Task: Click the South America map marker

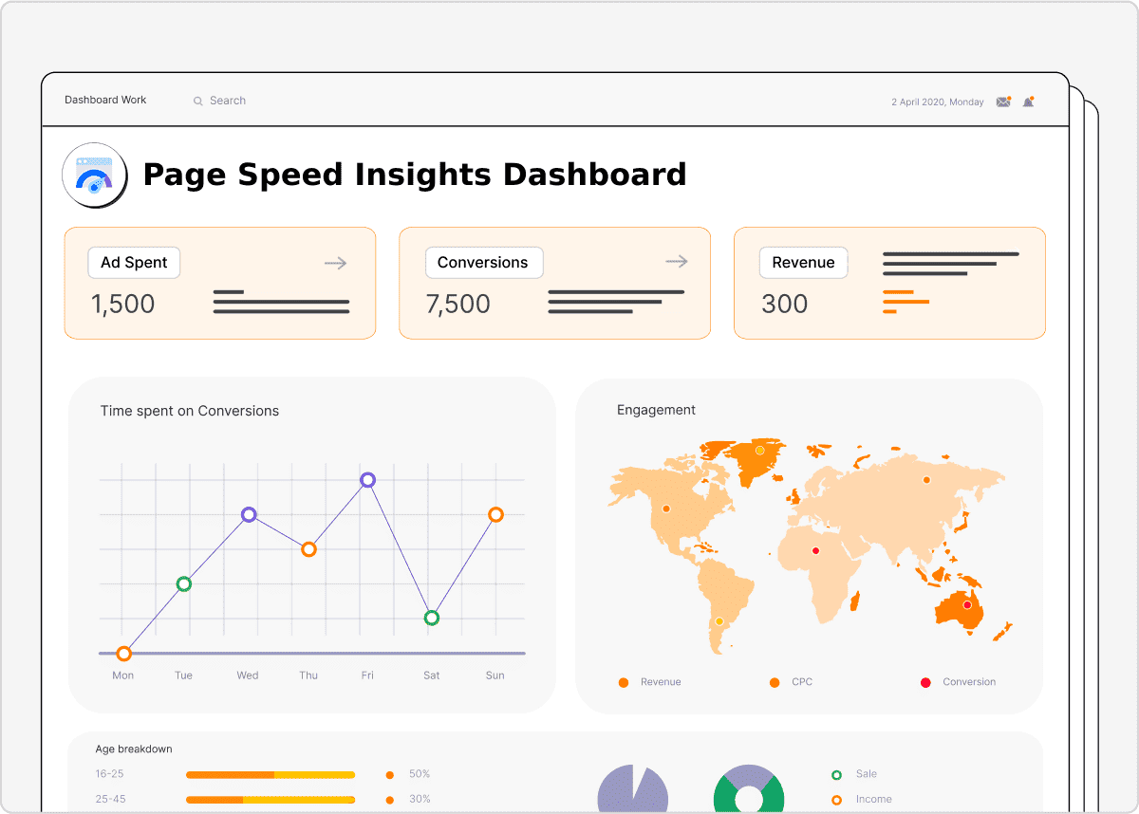Action: [x=719, y=622]
